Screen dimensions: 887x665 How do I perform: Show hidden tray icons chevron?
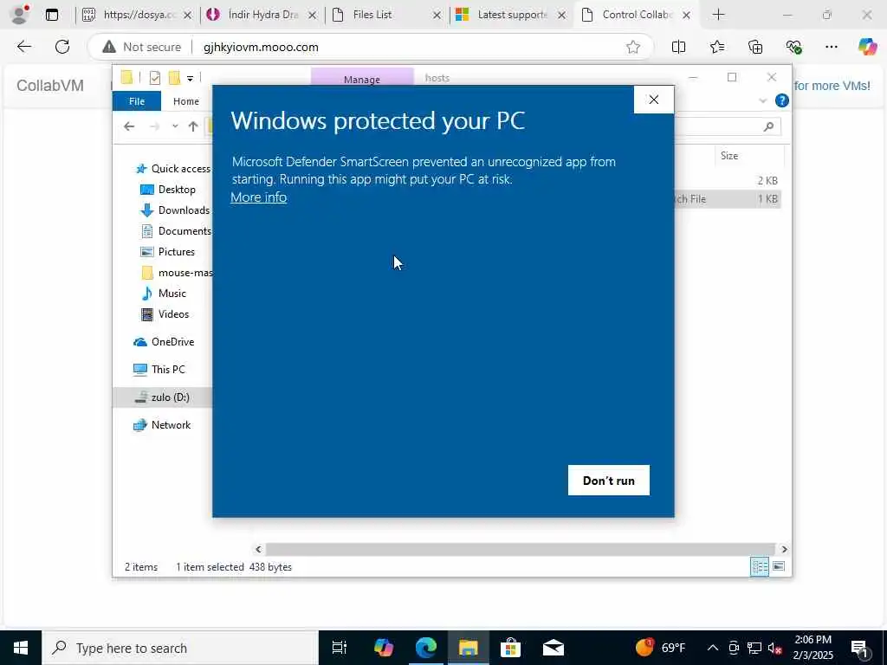coord(713,648)
